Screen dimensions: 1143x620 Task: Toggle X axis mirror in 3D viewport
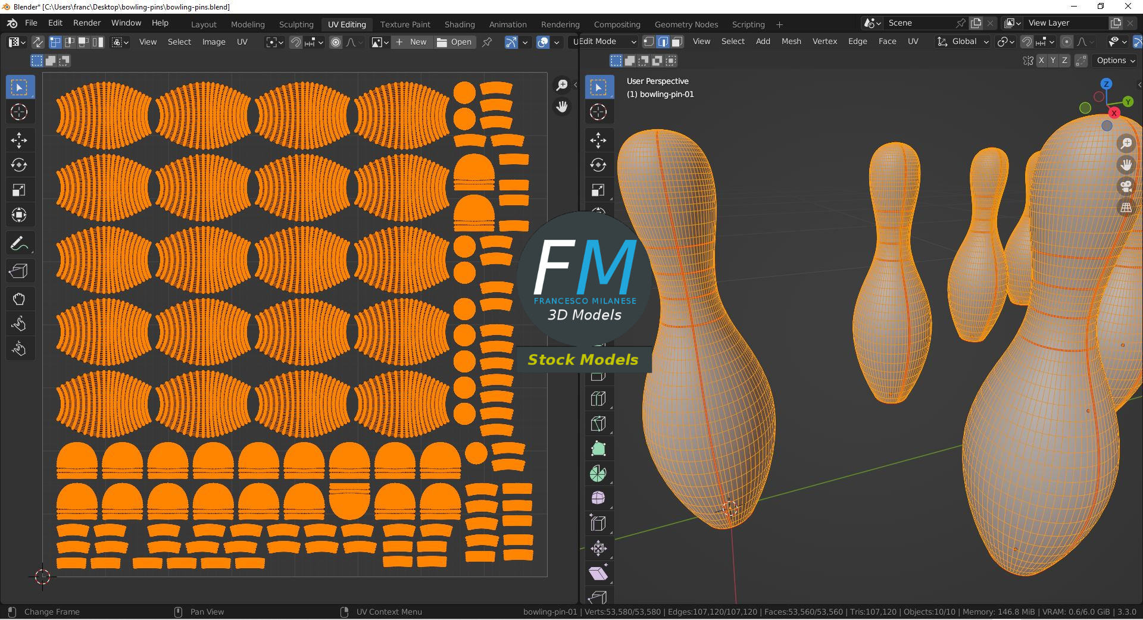pyautogui.click(x=1041, y=61)
